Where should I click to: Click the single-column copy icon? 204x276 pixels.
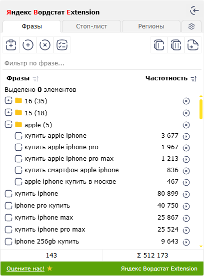tap(159, 45)
